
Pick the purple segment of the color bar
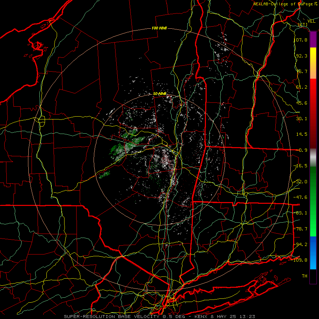point(313,40)
